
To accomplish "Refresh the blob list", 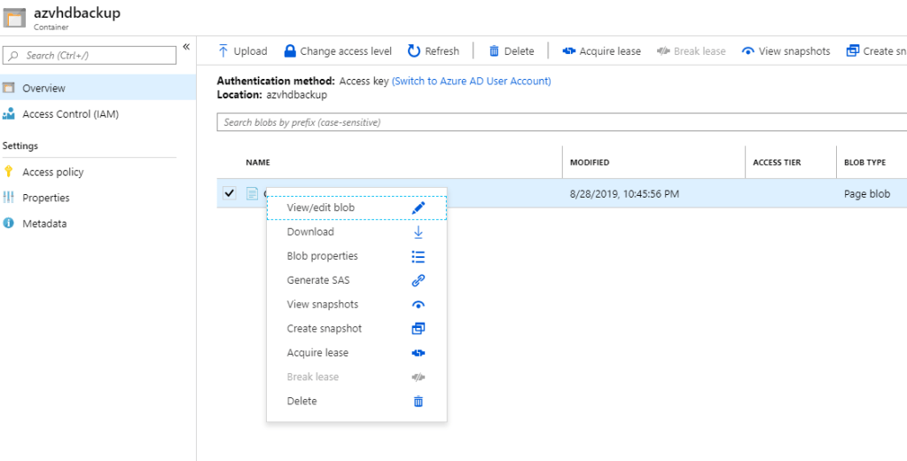I will (x=433, y=51).
